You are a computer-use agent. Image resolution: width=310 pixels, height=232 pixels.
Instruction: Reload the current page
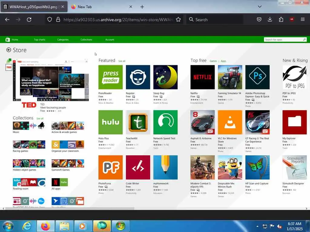click(x=29, y=19)
